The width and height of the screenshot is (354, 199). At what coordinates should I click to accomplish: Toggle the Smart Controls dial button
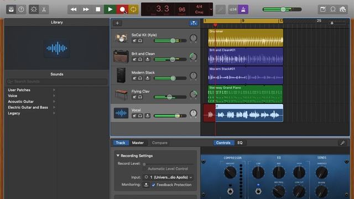point(34,9)
